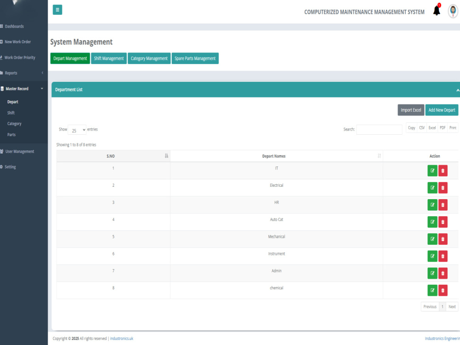Screen dimensions: 460x345
Task: Copy table data with Copy button
Action: pos(411,128)
